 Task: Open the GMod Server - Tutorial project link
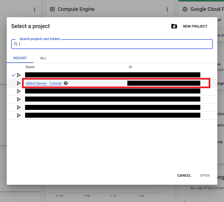43,83
